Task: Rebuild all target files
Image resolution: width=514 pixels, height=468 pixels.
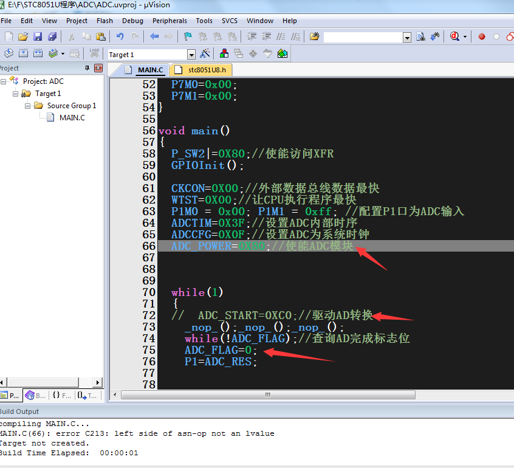Action: tap(38, 53)
